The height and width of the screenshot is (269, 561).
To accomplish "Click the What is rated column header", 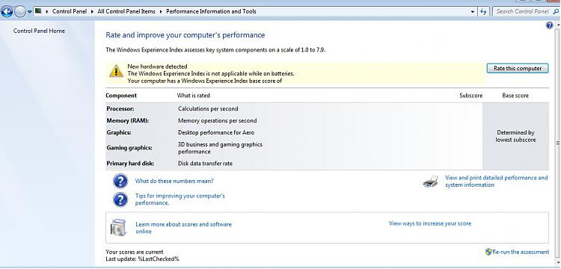I will [x=193, y=96].
